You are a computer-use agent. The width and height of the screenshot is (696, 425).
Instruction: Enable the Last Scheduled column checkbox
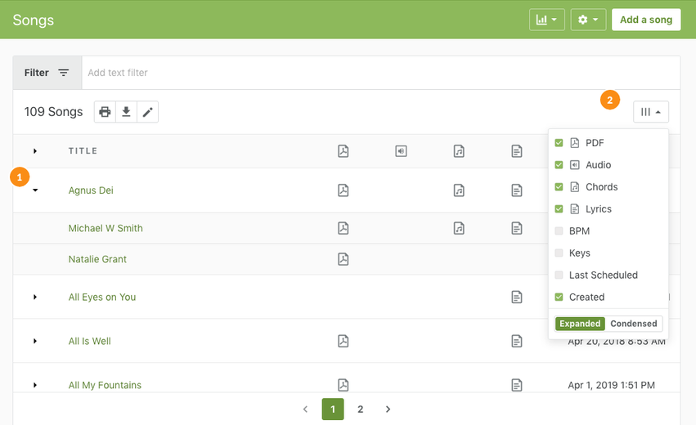[559, 275]
